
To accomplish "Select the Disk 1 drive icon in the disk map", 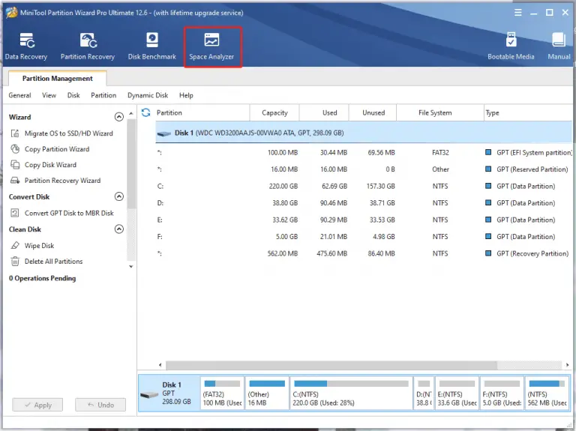I will (149, 395).
